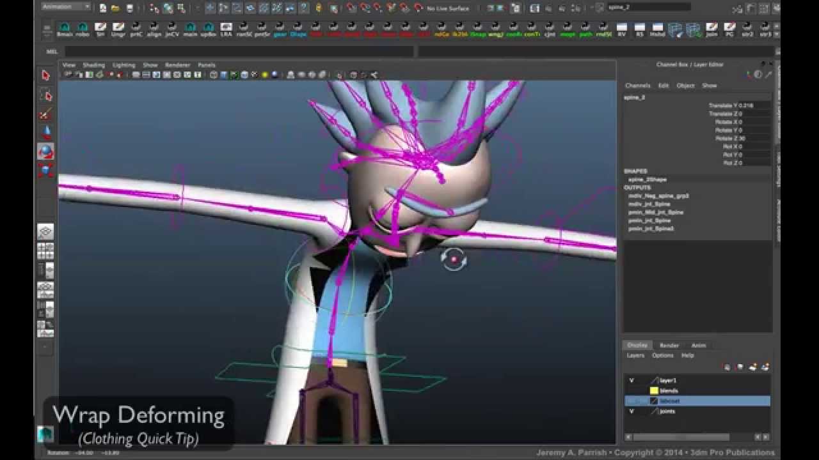Open the viewport Renderer menu
Viewport: 819px width, 460px height.
tap(177, 65)
